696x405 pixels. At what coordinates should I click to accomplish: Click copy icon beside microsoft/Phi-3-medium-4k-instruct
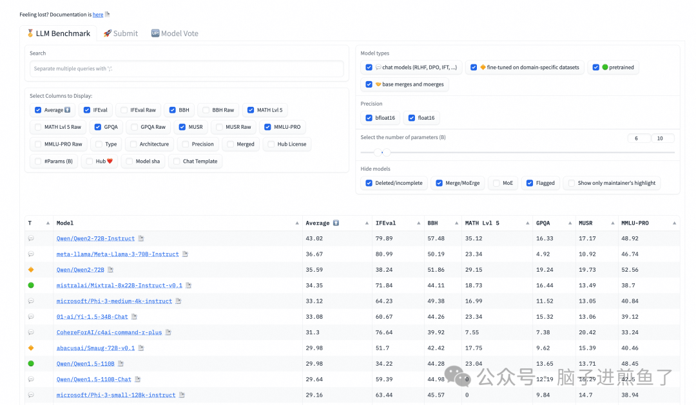pyautogui.click(x=179, y=301)
